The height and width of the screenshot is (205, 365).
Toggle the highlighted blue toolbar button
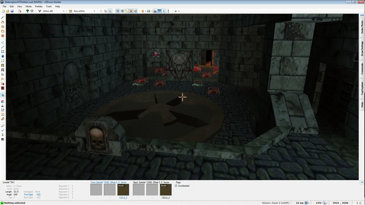pyautogui.click(x=159, y=11)
